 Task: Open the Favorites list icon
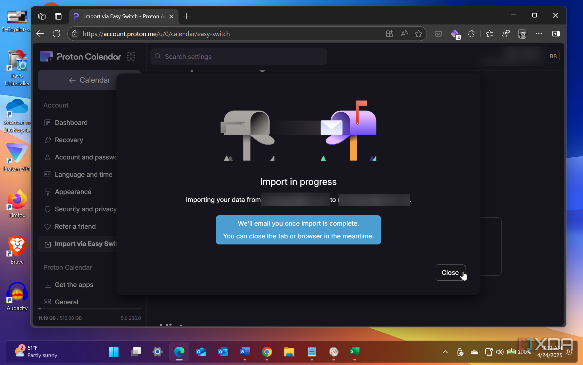[x=490, y=34]
